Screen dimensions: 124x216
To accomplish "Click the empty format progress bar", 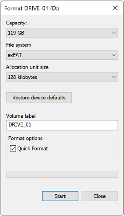I will coord(62,175).
